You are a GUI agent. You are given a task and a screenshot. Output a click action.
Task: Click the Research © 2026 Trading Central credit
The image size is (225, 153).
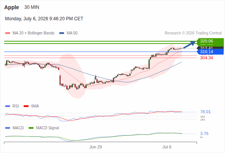tap(193, 33)
